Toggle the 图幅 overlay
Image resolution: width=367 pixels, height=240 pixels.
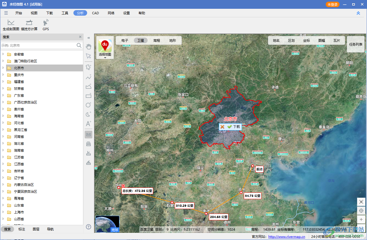[322, 40]
